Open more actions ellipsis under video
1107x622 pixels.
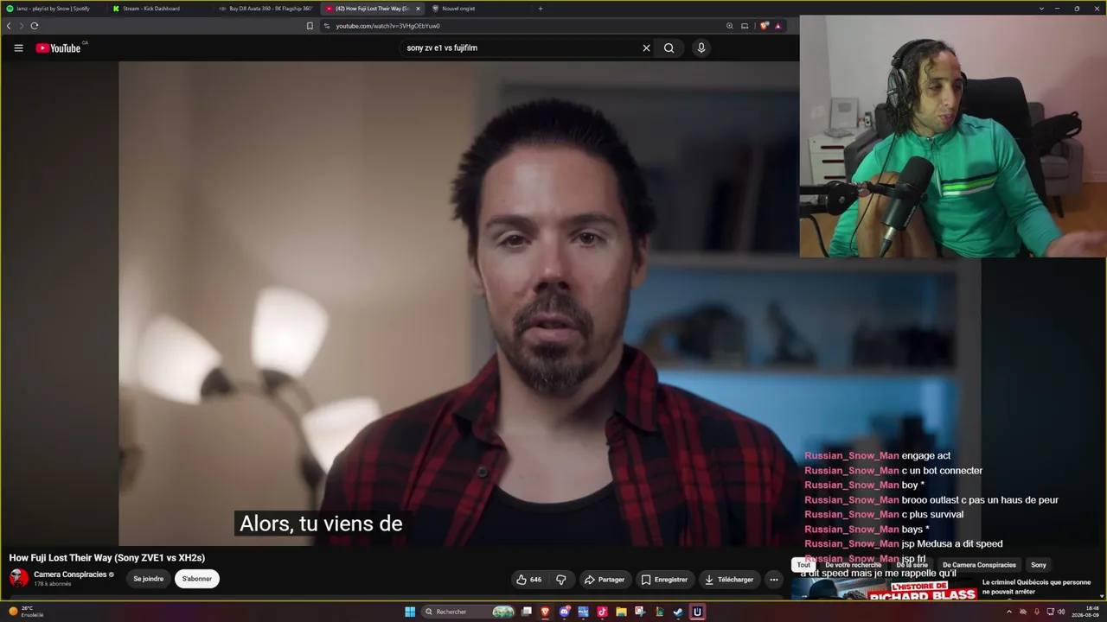[x=774, y=580]
